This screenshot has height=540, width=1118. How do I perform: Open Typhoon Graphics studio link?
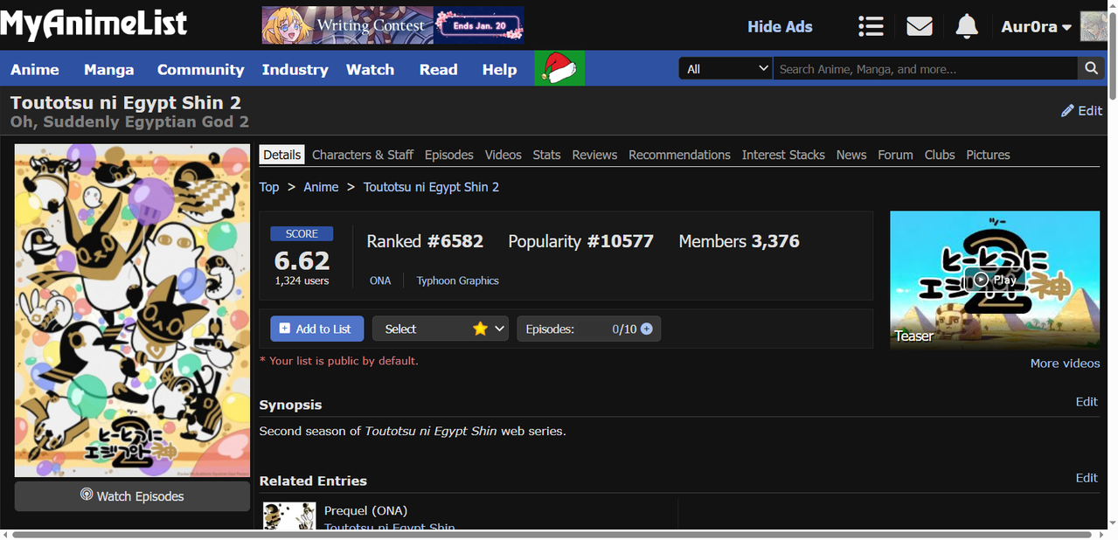pyautogui.click(x=457, y=280)
